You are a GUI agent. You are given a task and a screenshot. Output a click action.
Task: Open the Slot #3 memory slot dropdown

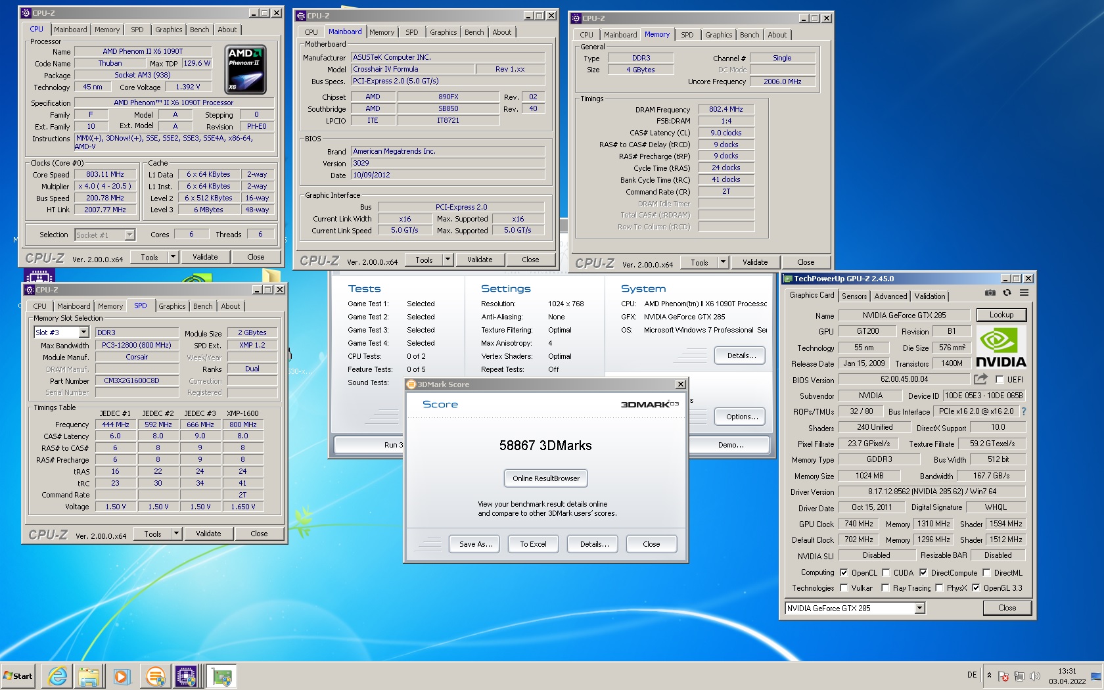coord(83,333)
